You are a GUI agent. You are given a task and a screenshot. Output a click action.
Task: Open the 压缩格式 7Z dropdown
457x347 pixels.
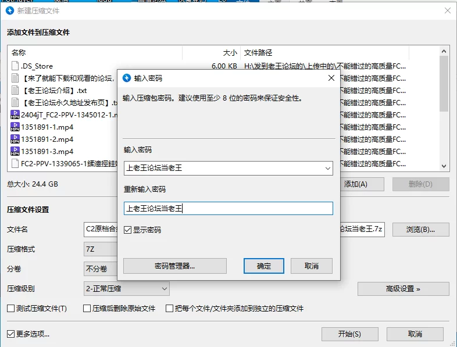[101, 249]
